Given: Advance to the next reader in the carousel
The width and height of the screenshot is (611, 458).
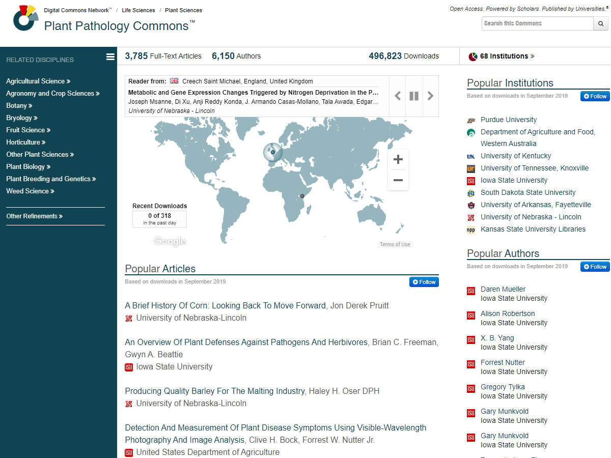Looking at the screenshot, I should click(430, 96).
